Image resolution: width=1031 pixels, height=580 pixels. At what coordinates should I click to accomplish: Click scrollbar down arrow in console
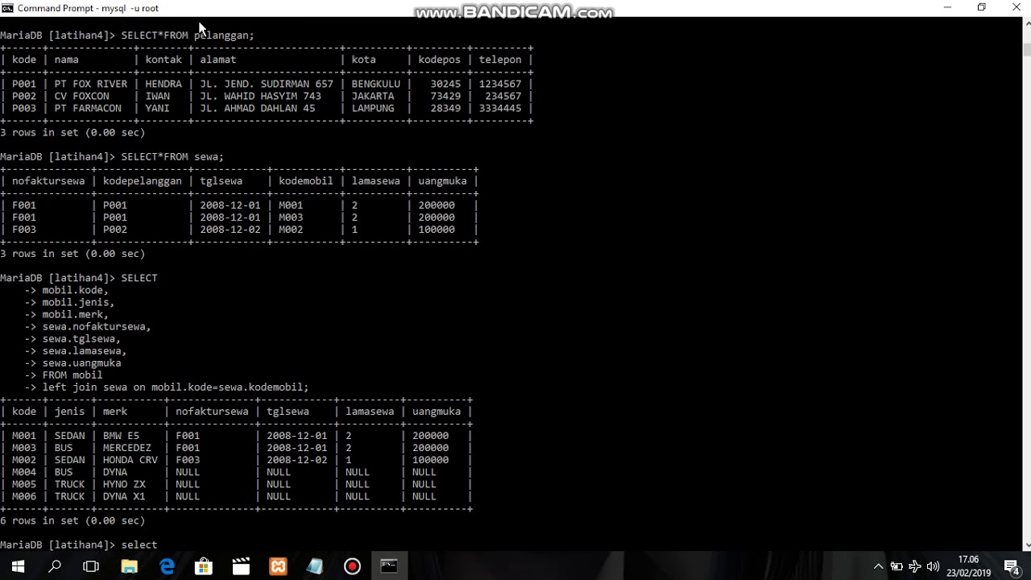click(x=1025, y=545)
